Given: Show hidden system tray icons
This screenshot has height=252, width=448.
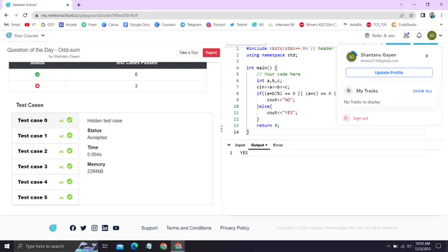Looking at the screenshot, I should pyautogui.click(x=388, y=246).
